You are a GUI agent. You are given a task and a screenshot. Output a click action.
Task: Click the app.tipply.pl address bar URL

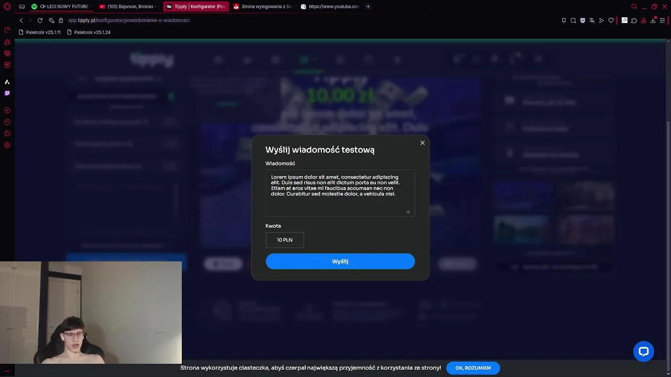(129, 20)
